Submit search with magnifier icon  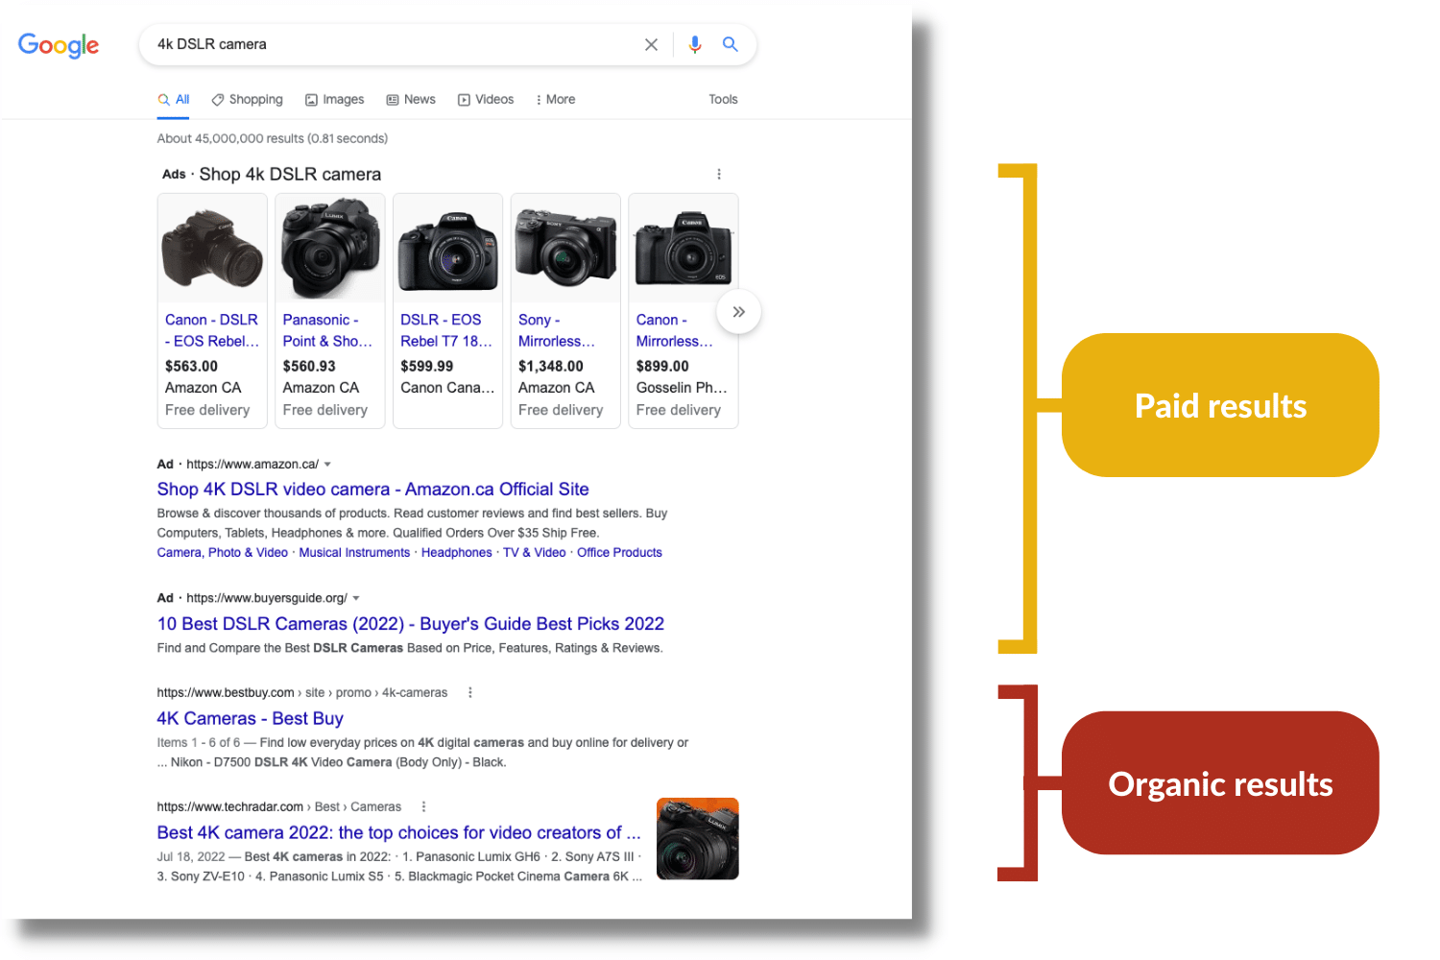[x=731, y=44]
